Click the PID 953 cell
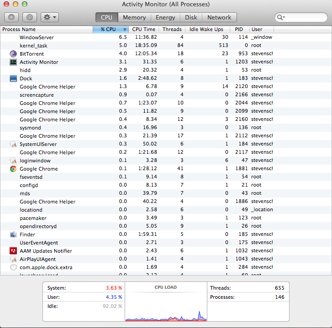The width and height of the screenshot is (332, 328). click(243, 53)
